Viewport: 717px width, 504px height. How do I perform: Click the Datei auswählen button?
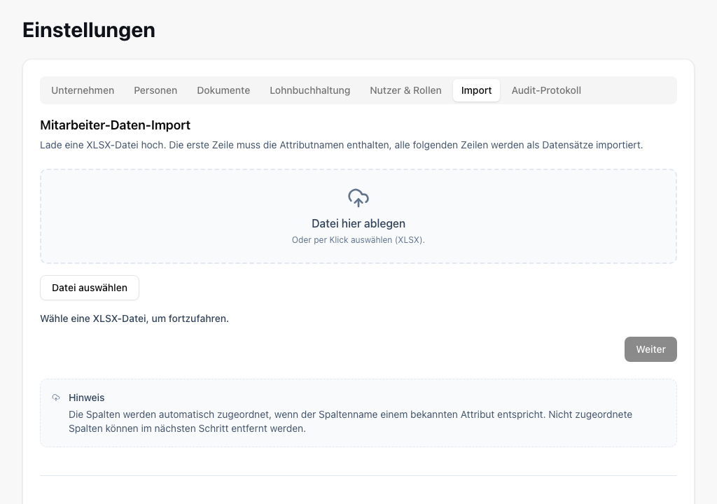click(x=90, y=288)
